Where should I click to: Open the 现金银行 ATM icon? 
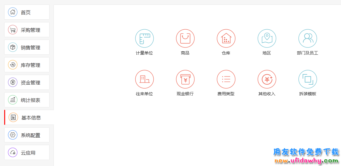[185, 79]
